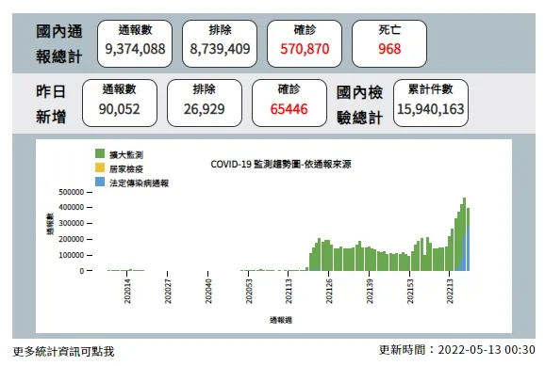545x366 pixels.
Task: Click the blue 法定傳染病通報 legend swatch
Action: [x=100, y=182]
